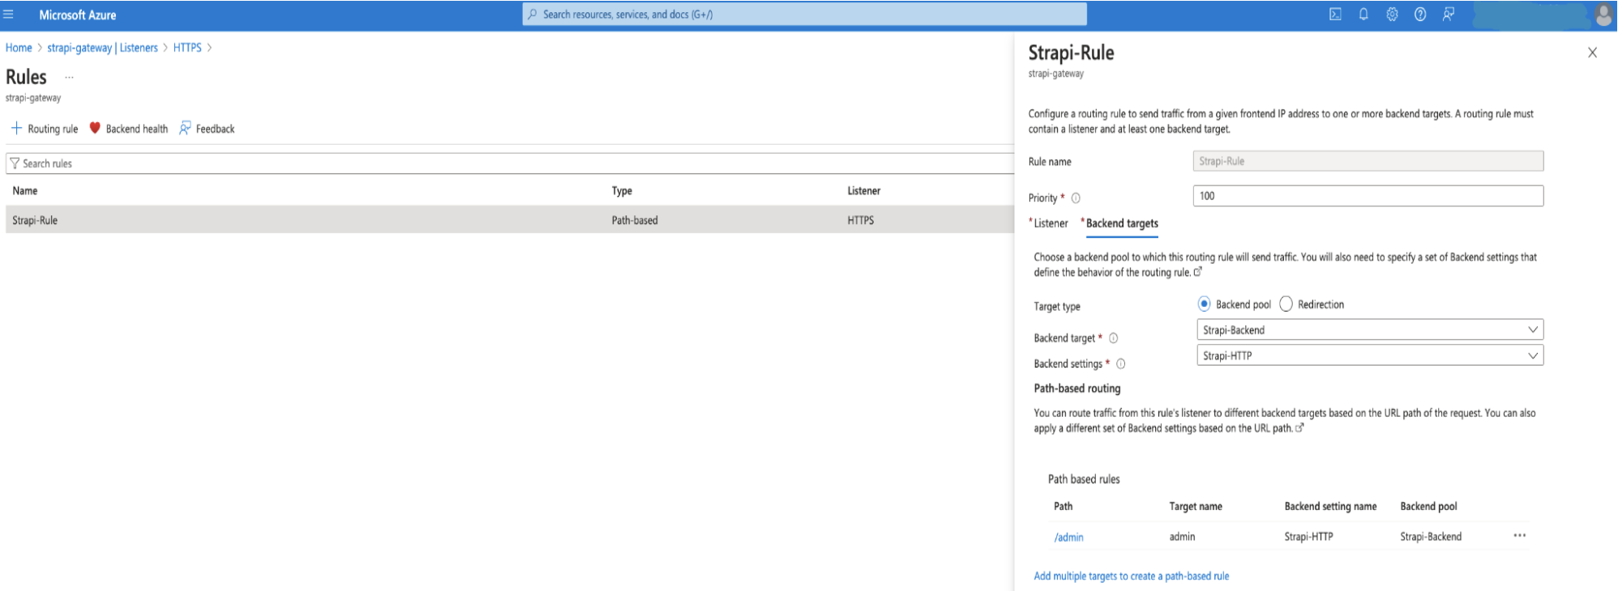Screen dimensions: 1618x591
Task: Click the Microsoft Azure logo text
Action: pyautogui.click(x=78, y=15)
